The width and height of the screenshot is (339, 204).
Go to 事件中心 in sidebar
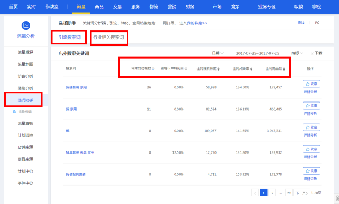point(26,183)
